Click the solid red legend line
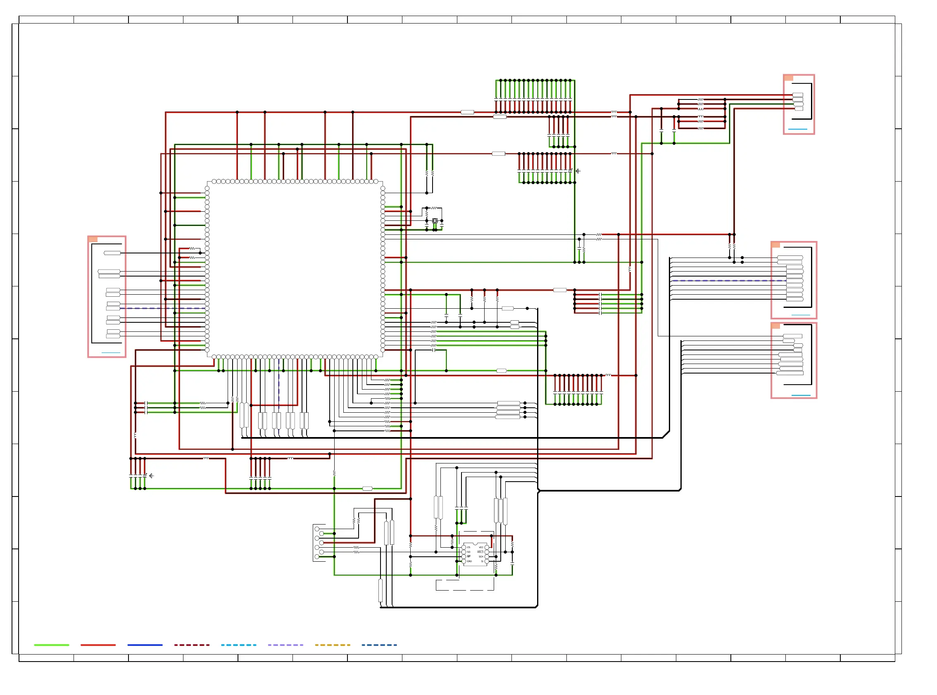Screen dimensions: 937x695 pos(98,645)
